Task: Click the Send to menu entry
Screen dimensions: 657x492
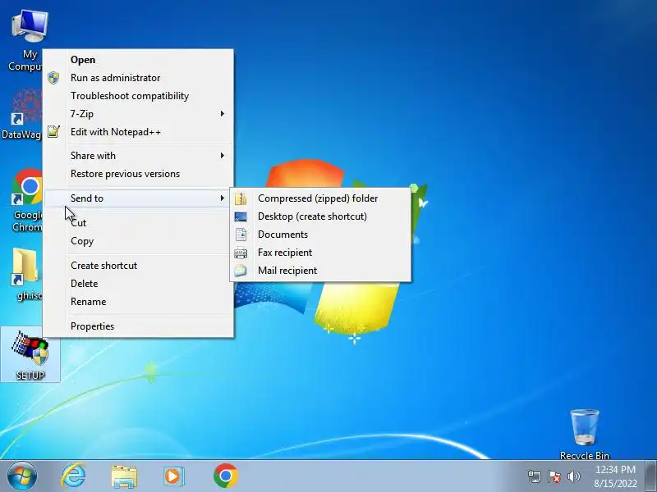Action: click(138, 198)
